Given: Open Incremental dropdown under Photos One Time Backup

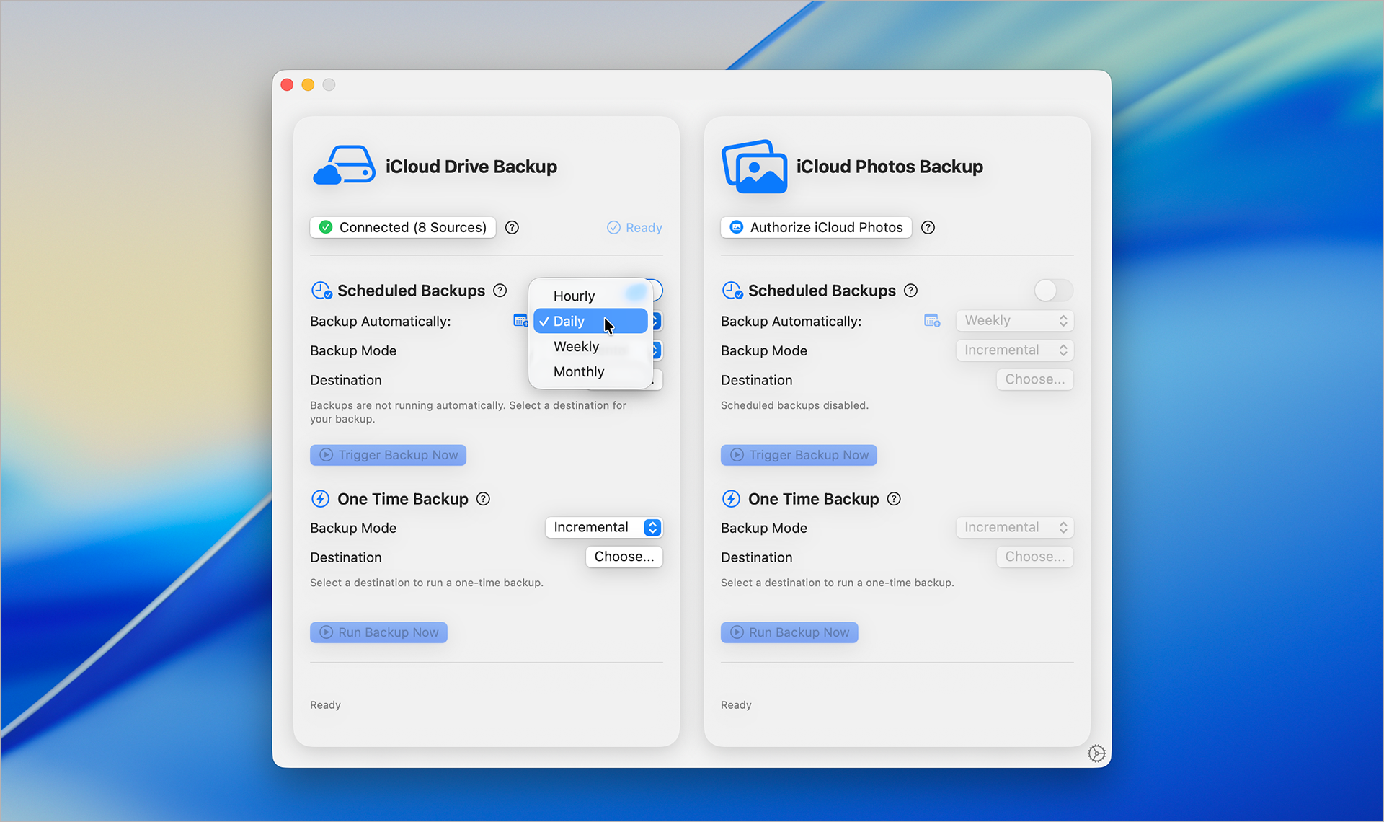Looking at the screenshot, I should 1015,528.
